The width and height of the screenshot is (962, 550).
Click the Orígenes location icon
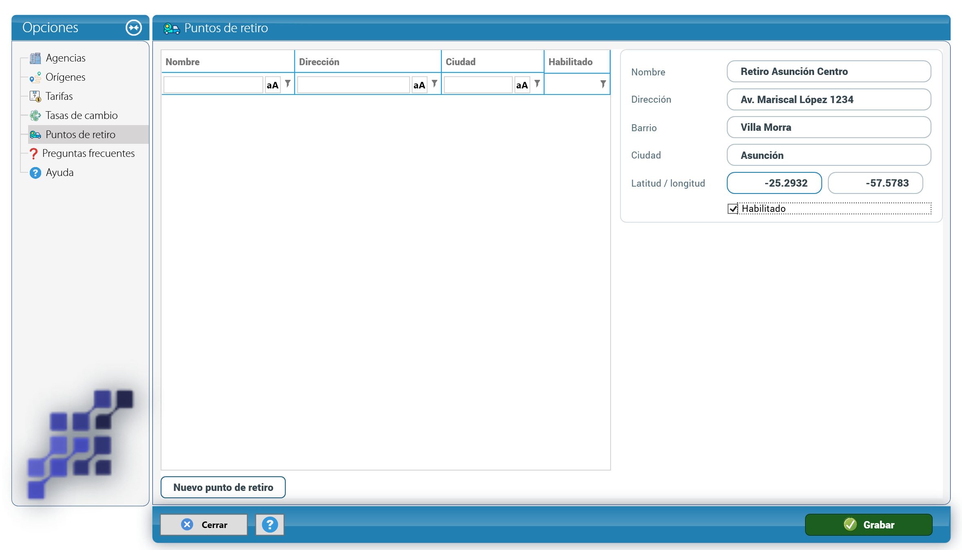pos(35,77)
